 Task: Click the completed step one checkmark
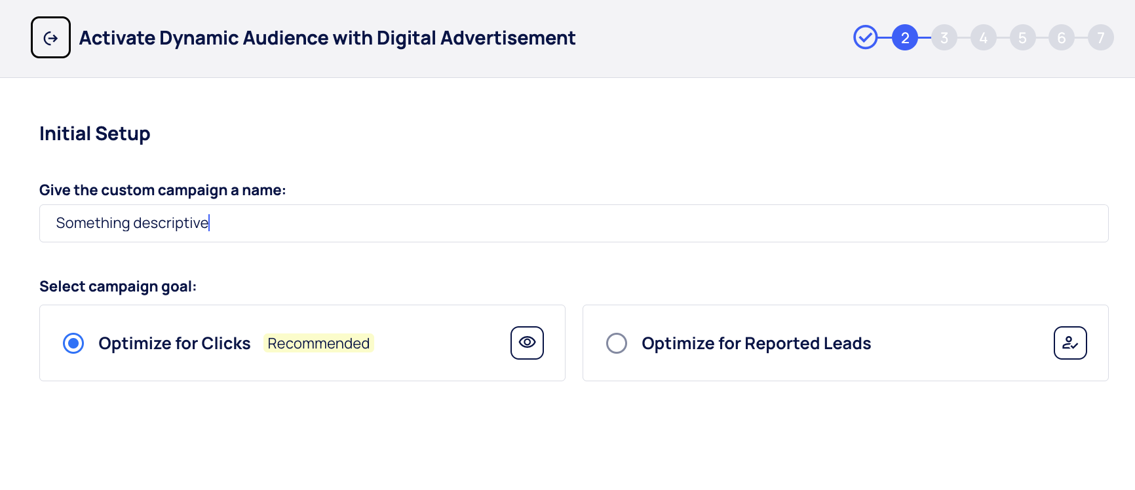[865, 37]
